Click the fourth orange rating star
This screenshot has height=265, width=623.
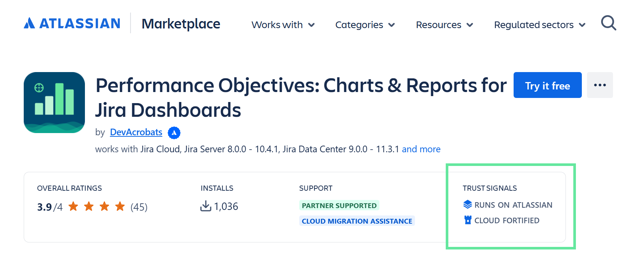[x=120, y=206]
